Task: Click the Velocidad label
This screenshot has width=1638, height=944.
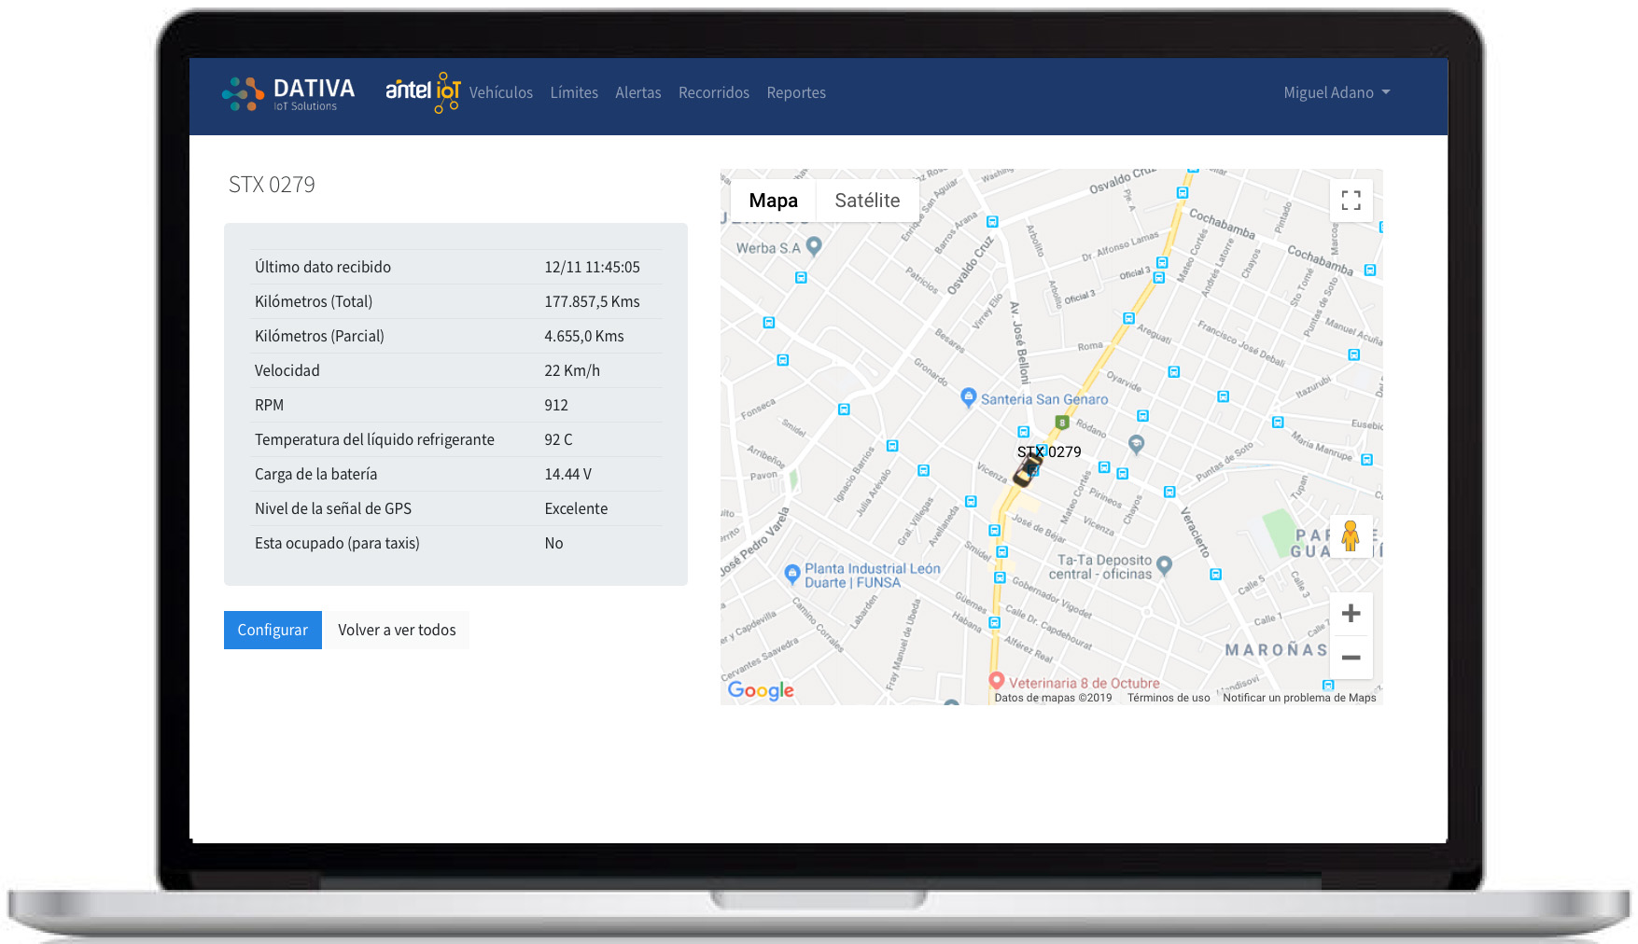Action: tap(287, 370)
